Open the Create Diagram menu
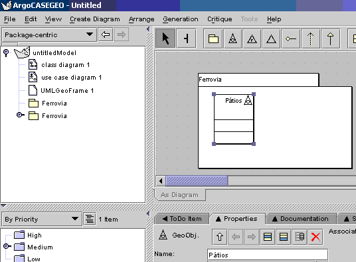This screenshot has height=262, width=356. tap(95, 19)
